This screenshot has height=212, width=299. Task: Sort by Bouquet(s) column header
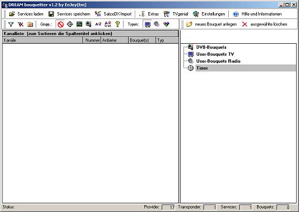[x=142, y=40]
